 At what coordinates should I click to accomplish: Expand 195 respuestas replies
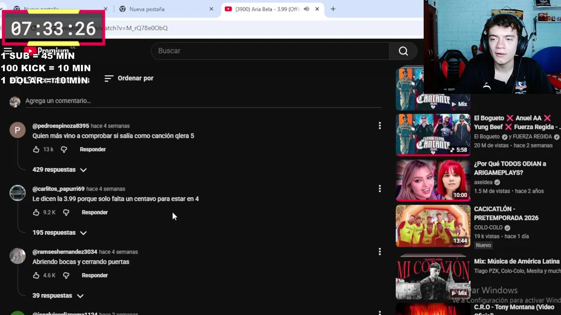pos(60,233)
